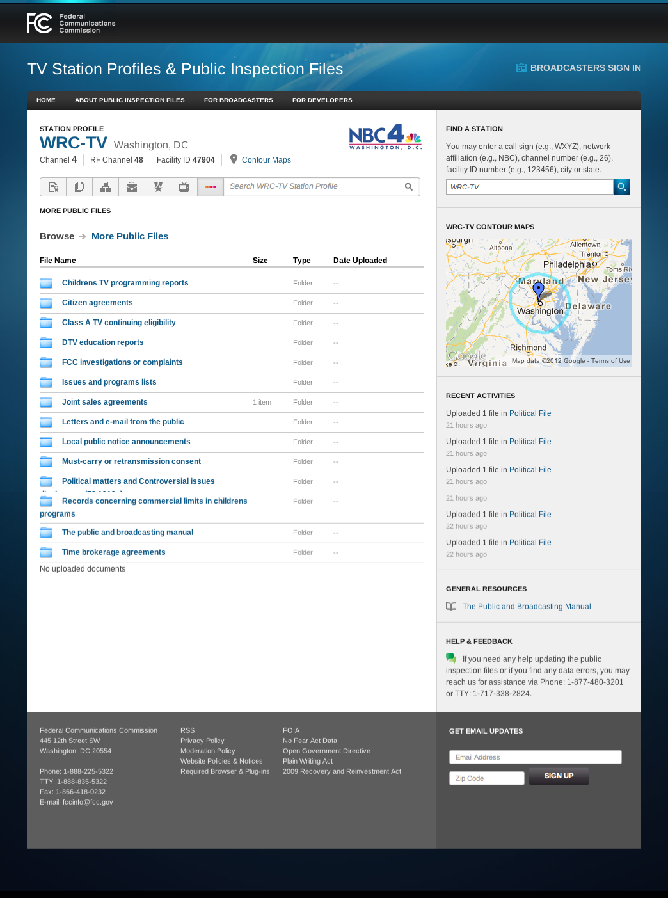Open the Privacy Policy footer link

(x=202, y=741)
